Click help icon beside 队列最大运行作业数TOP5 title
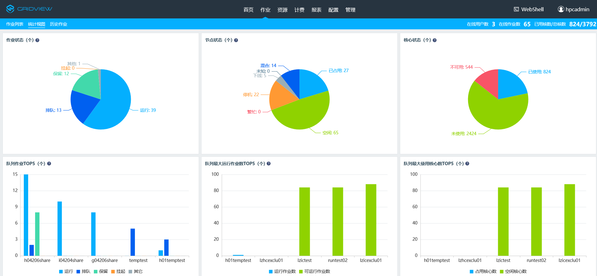The height and width of the screenshot is (276, 597). [268, 164]
